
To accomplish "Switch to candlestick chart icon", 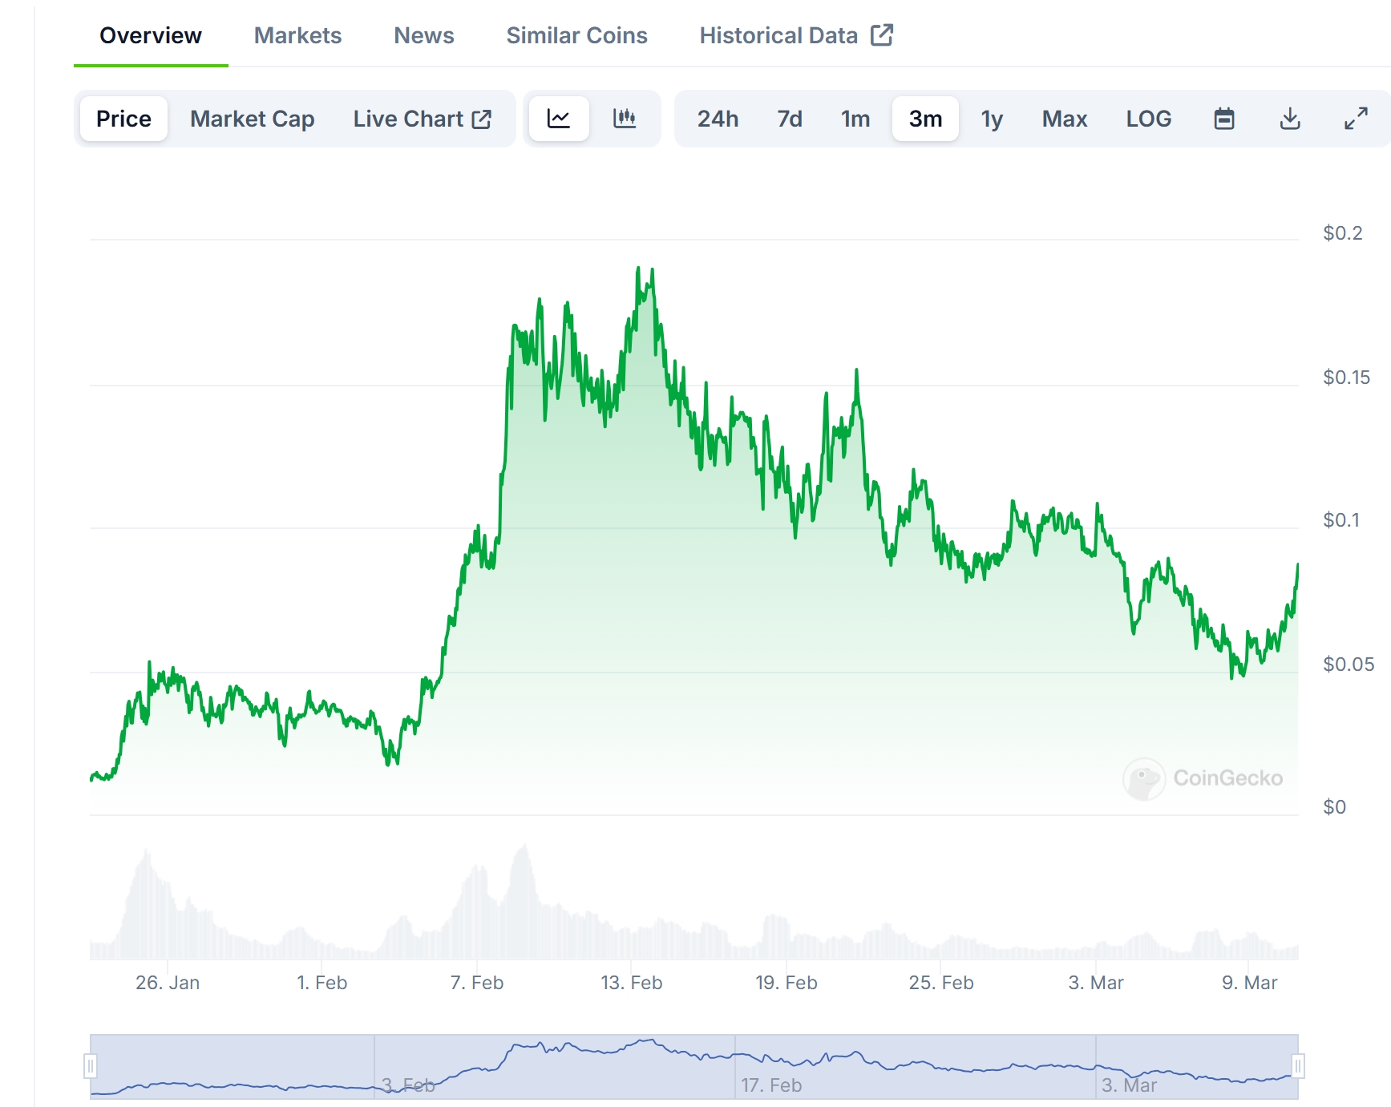I will pyautogui.click(x=625, y=119).
